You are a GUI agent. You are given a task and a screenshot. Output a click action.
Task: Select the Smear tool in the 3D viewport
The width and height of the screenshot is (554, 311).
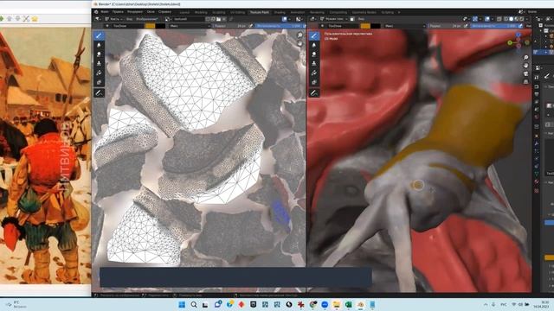click(x=313, y=54)
